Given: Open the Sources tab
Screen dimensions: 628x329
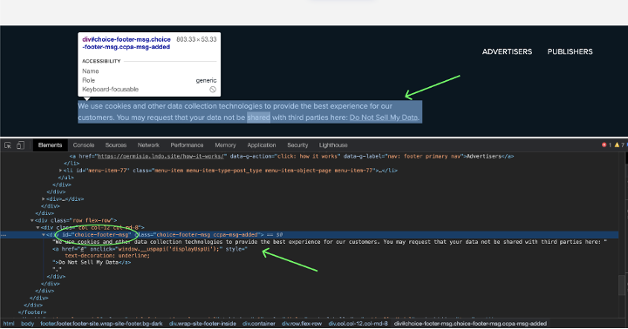Looking at the screenshot, I should [116, 145].
